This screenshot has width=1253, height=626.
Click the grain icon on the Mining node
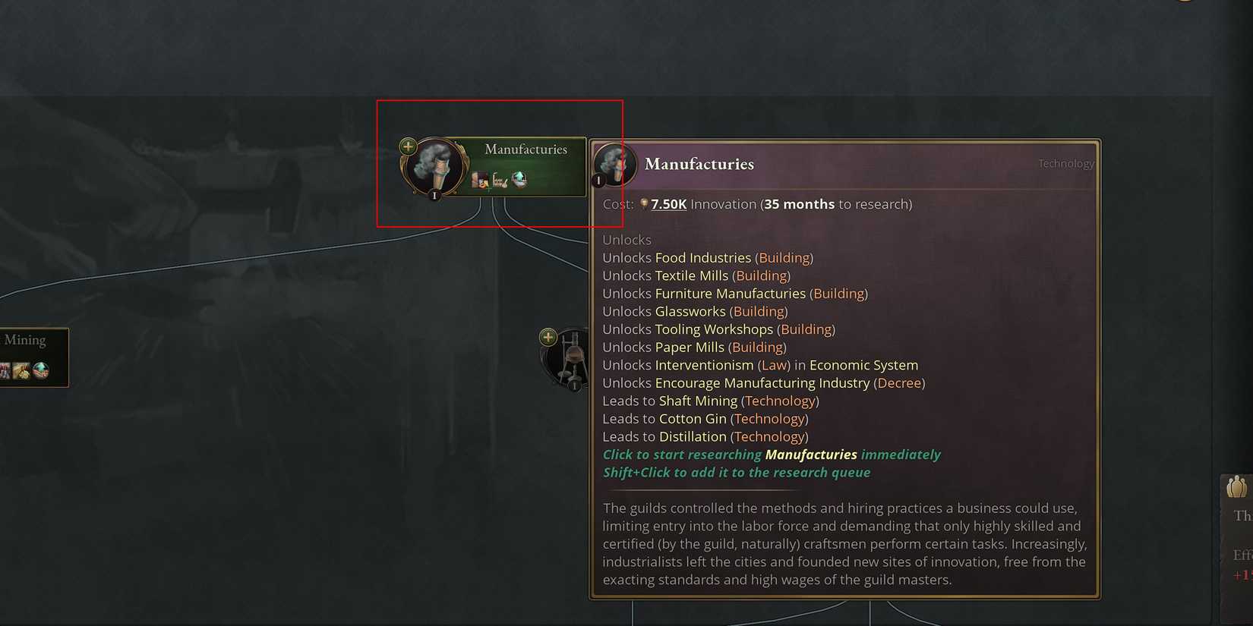coord(21,371)
